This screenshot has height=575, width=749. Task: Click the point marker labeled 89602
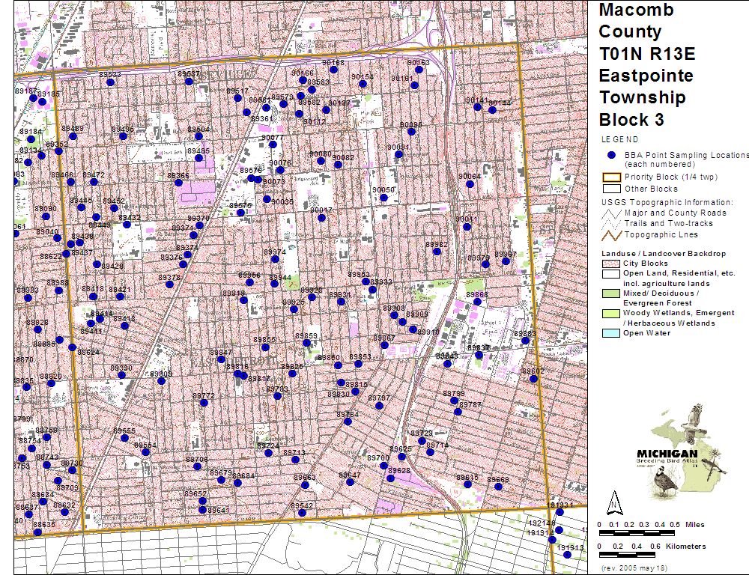[x=534, y=379]
